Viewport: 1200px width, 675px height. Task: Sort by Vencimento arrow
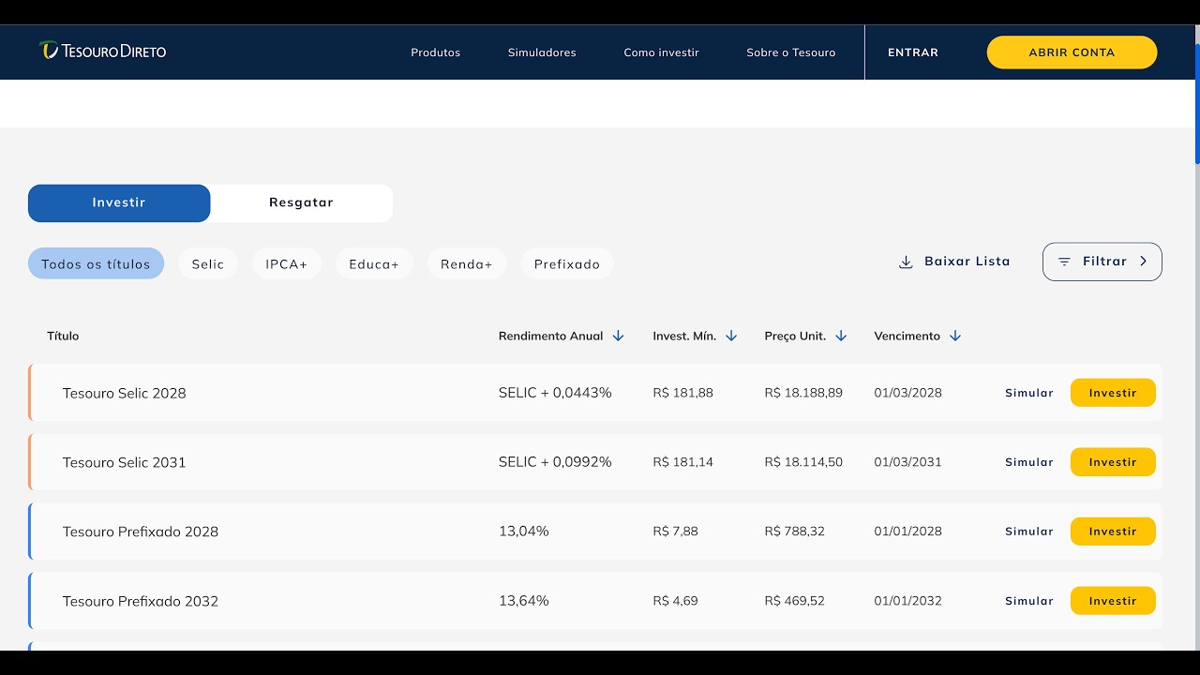coord(955,336)
